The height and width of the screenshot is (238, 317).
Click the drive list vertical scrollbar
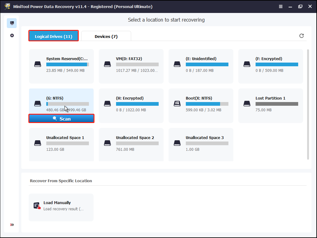tap(308, 105)
